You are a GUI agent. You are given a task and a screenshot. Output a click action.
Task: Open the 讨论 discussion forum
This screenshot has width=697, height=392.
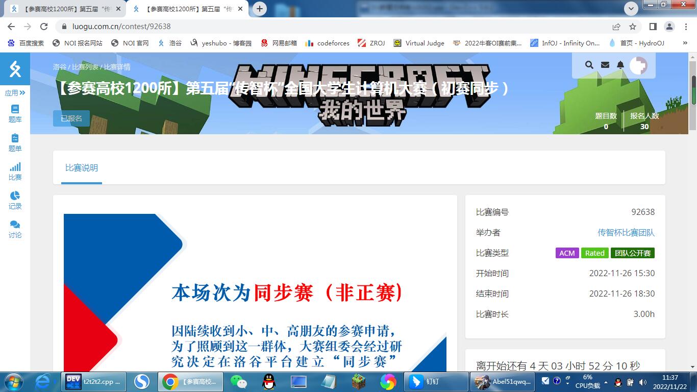(15, 229)
